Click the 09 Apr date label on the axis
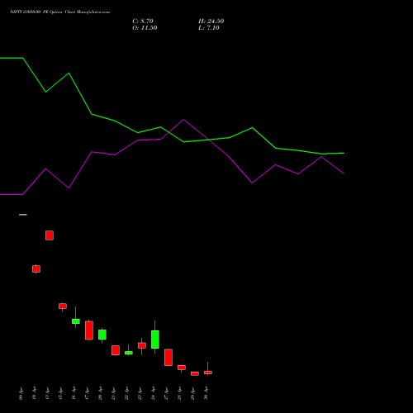Screen dimensions: 413x413 [x=21, y=394]
